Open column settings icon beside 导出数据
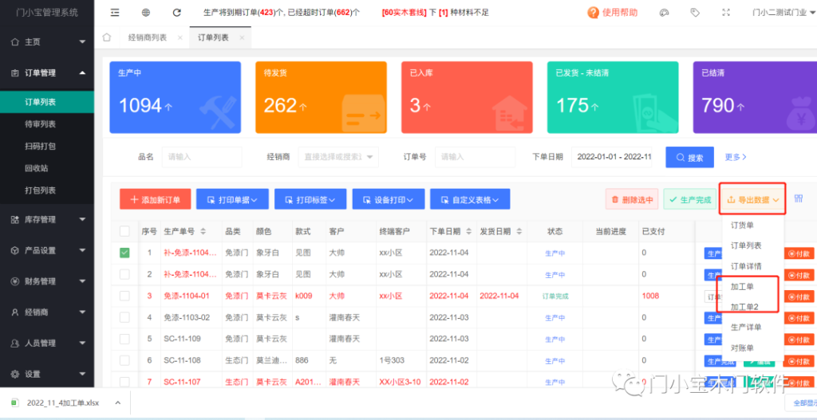The height and width of the screenshot is (420, 817). point(799,199)
